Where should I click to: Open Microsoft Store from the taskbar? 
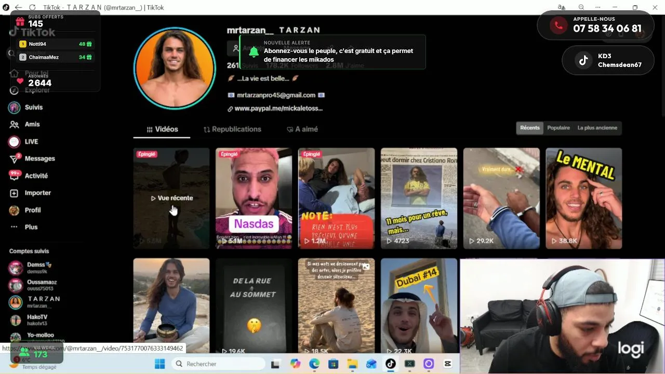coord(334,364)
